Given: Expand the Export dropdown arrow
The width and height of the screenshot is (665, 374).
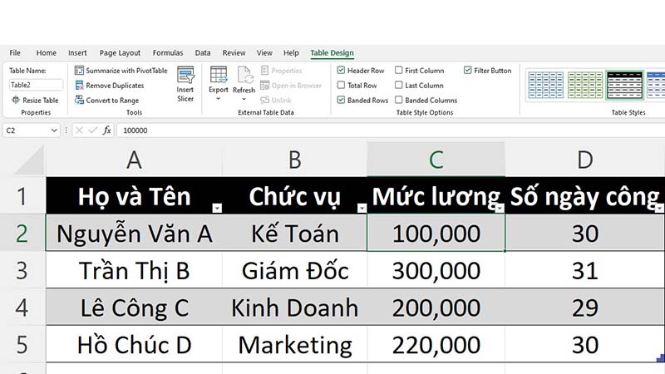Looking at the screenshot, I should pos(219,99).
